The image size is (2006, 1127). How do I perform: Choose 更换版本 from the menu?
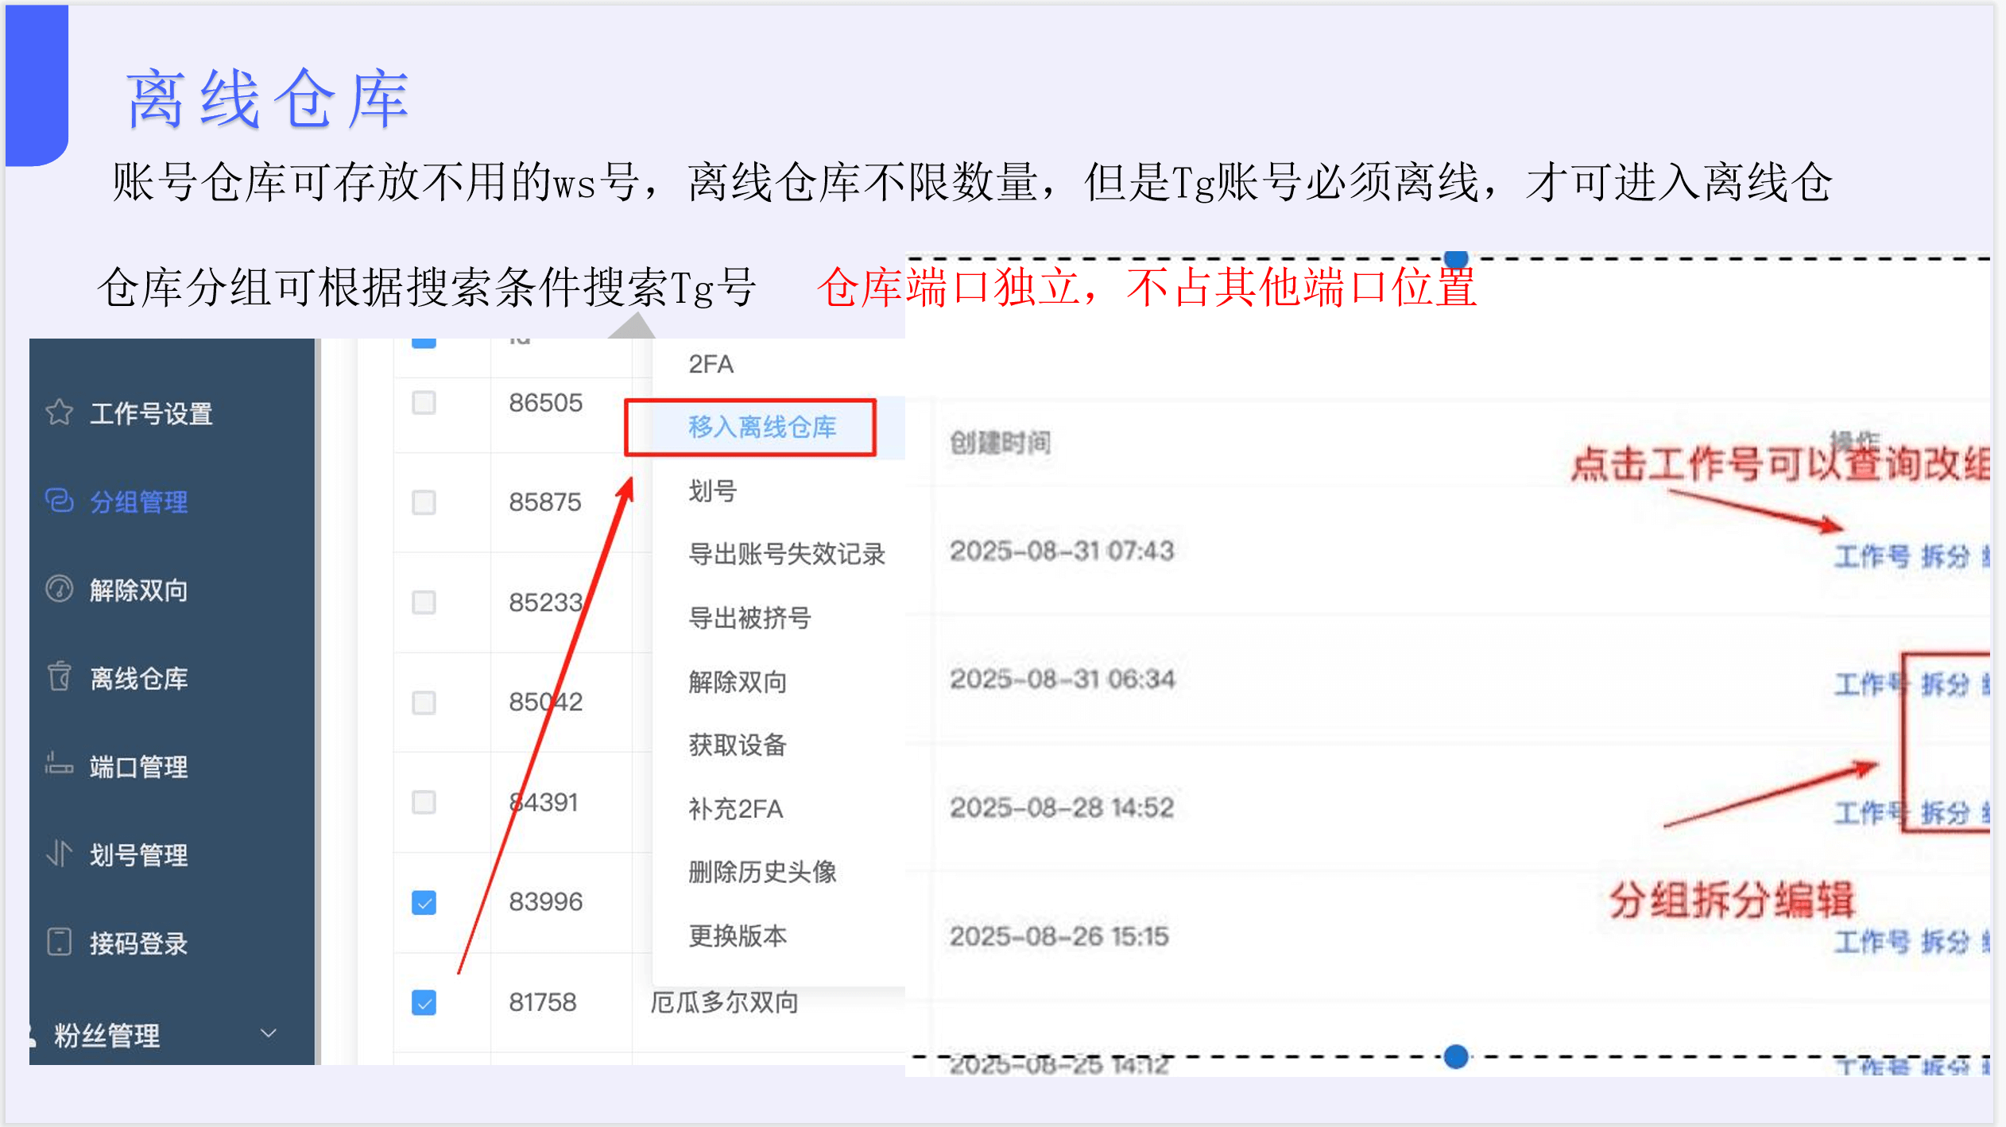coord(738,935)
